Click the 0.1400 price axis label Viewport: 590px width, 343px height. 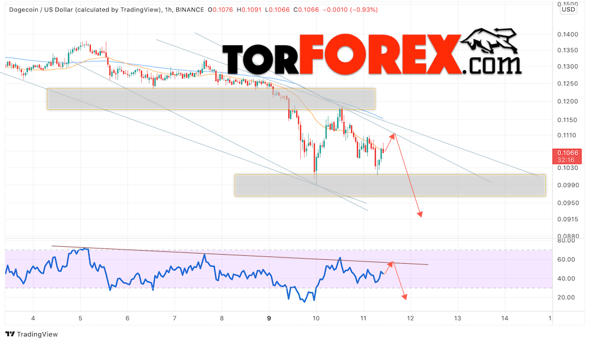567,35
